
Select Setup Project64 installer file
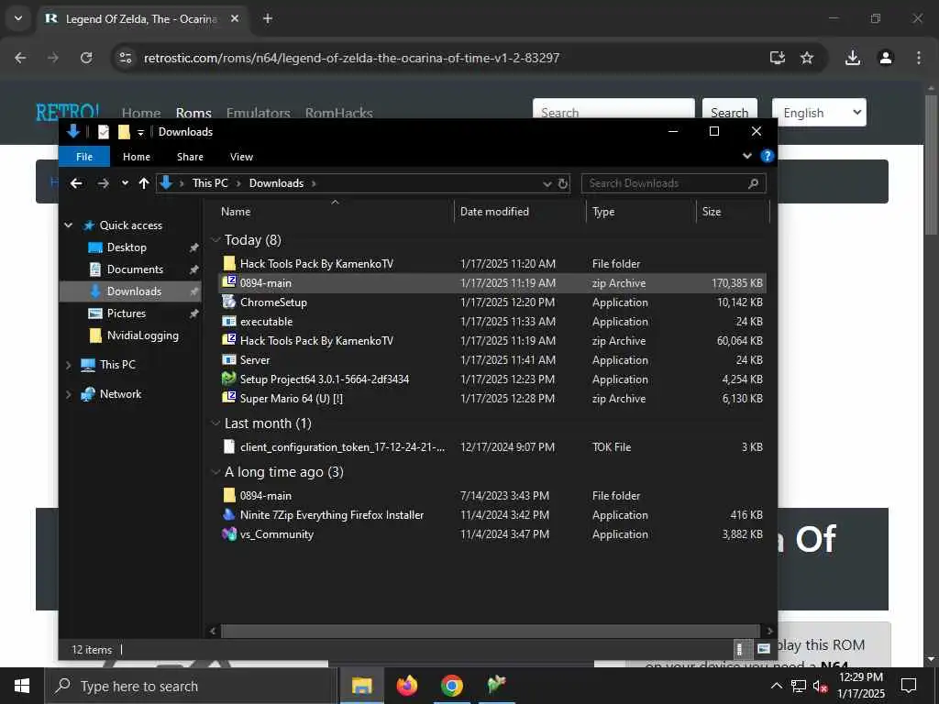pyautogui.click(x=492, y=379)
